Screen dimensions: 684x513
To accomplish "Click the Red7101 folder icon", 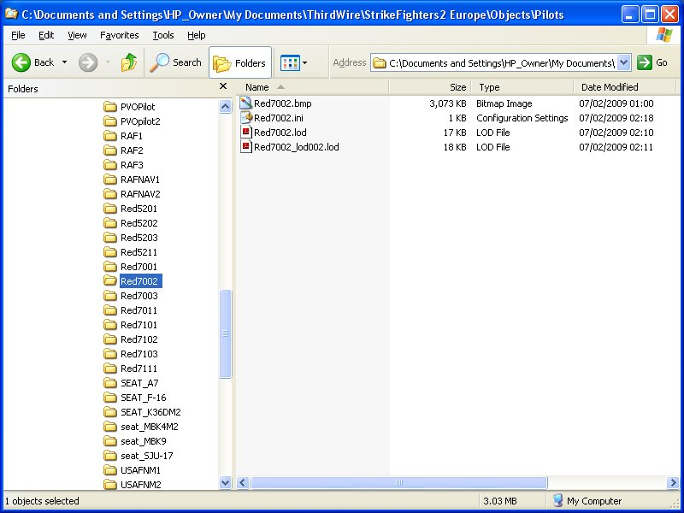I will coord(110,325).
